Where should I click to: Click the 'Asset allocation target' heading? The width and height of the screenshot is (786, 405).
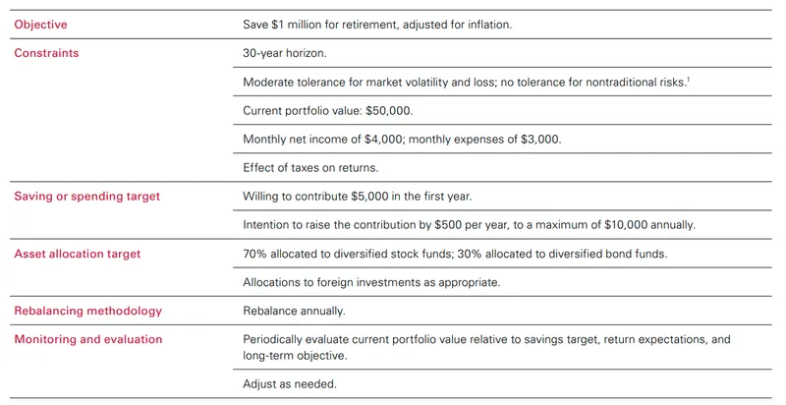click(78, 254)
